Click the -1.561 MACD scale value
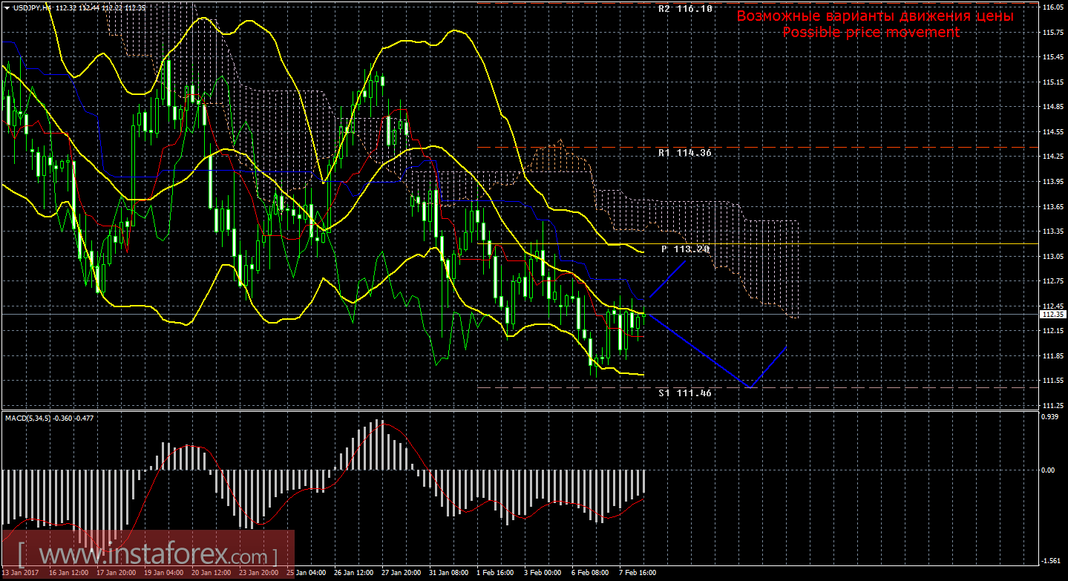 coord(1050,561)
